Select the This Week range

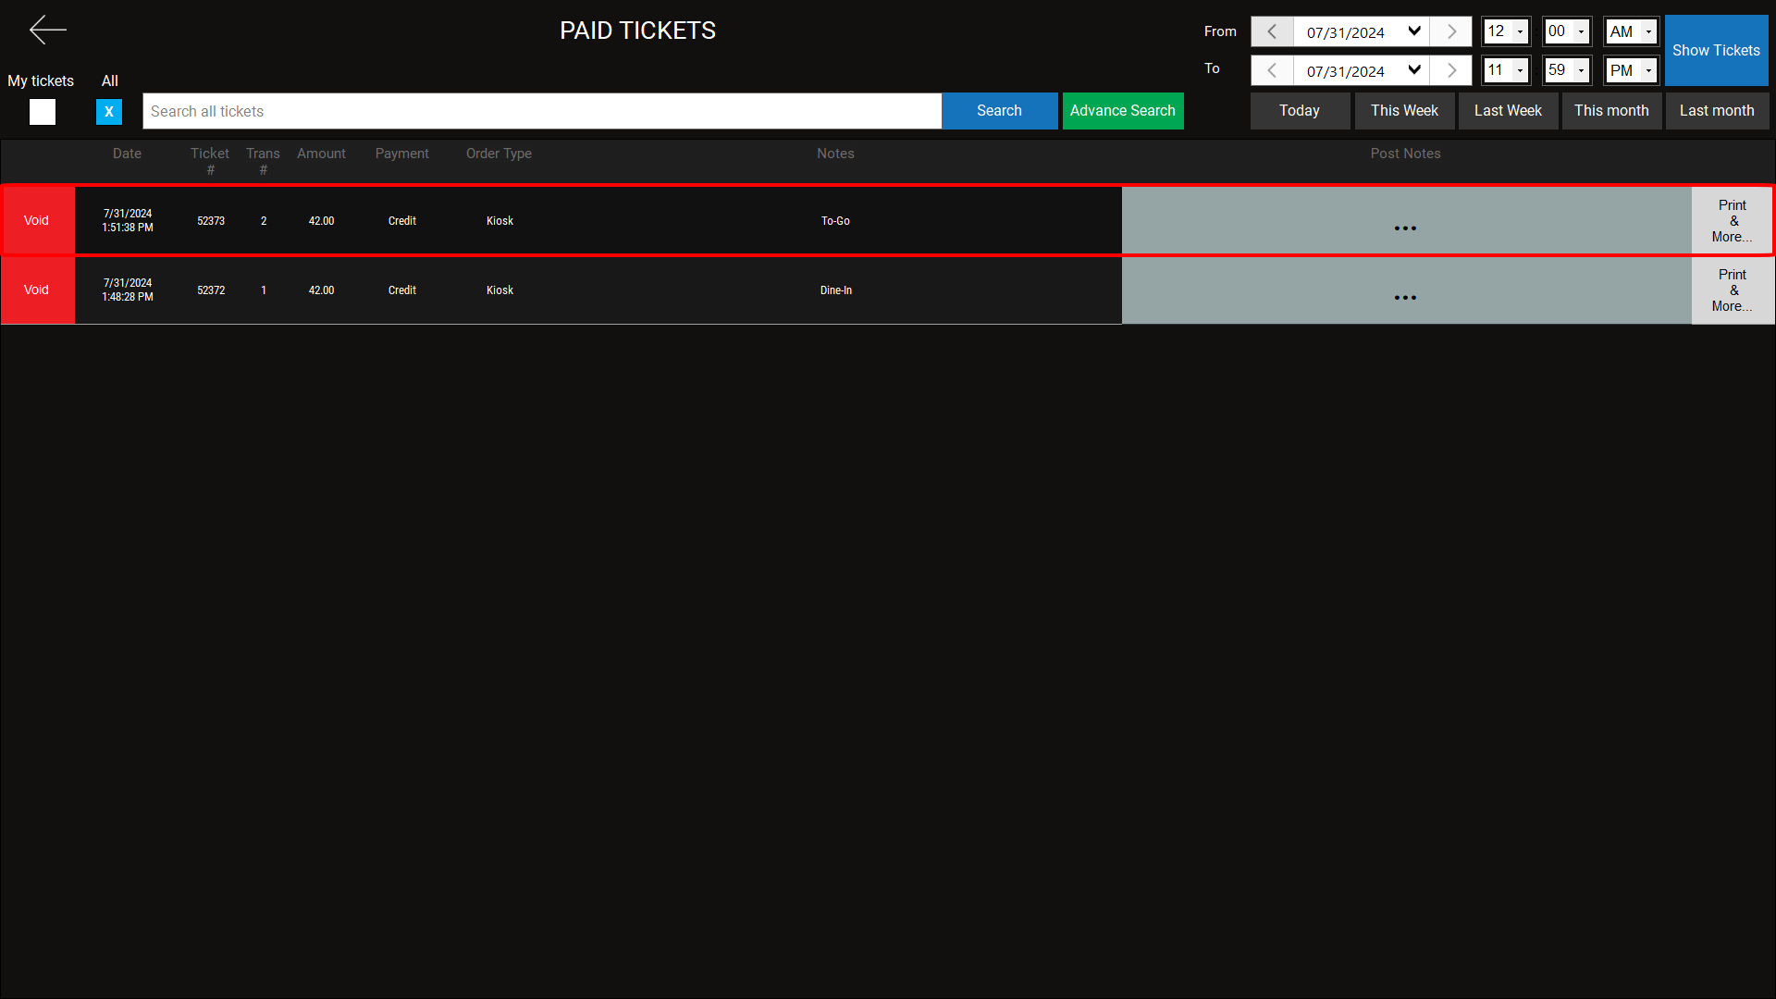point(1404,111)
